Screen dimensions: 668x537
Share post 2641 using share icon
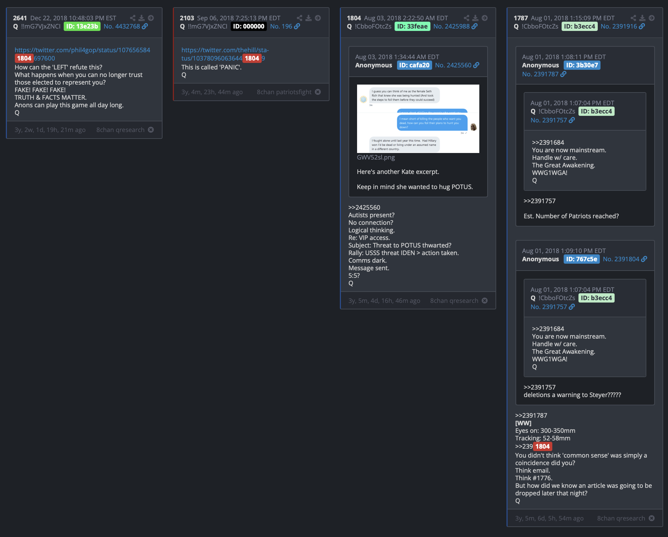pos(133,18)
